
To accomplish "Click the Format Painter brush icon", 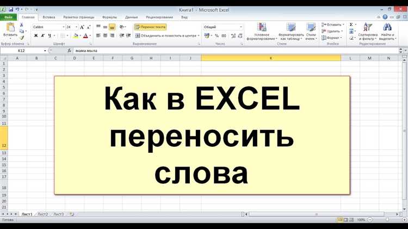I will point(22,38).
